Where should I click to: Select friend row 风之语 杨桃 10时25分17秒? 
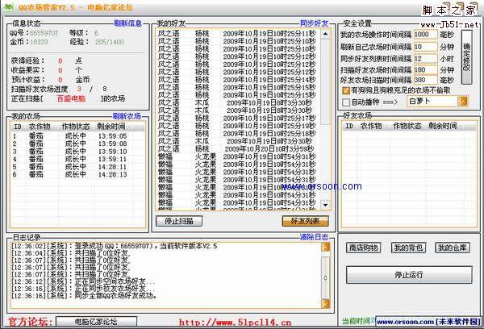click(x=236, y=119)
